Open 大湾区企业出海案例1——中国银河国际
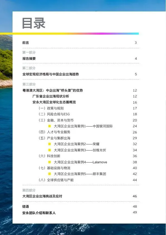Screen dimensions: 166x235 pos(83,126)
